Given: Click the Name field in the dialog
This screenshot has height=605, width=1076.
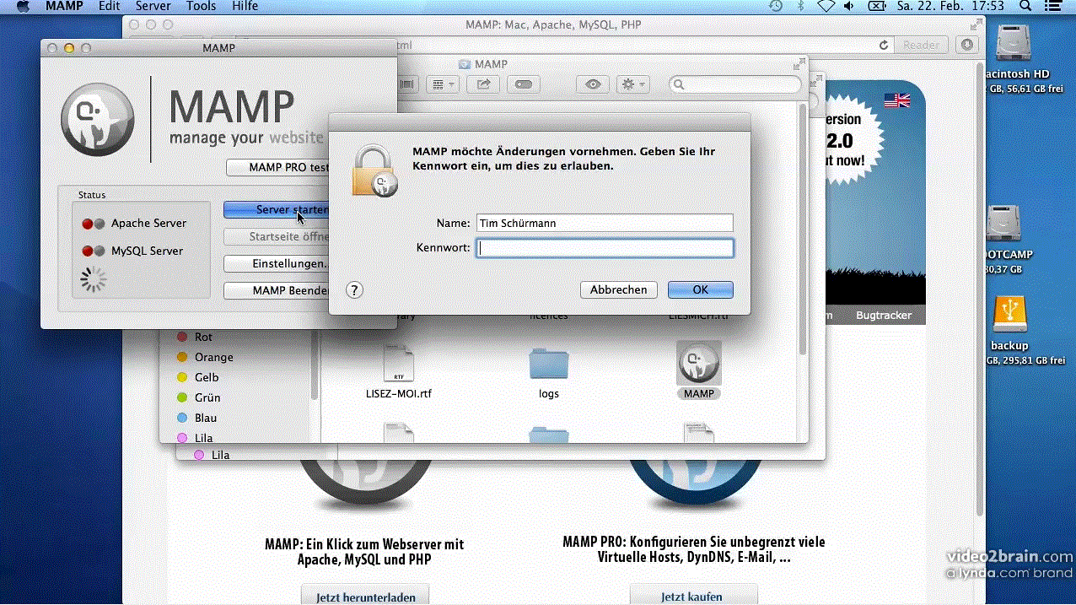Looking at the screenshot, I should 605,223.
